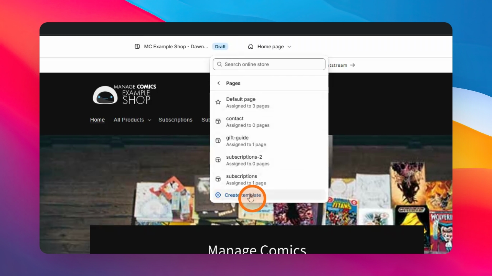The height and width of the screenshot is (276, 492).
Task: Click the star icon for Default page
Action: 218,102
